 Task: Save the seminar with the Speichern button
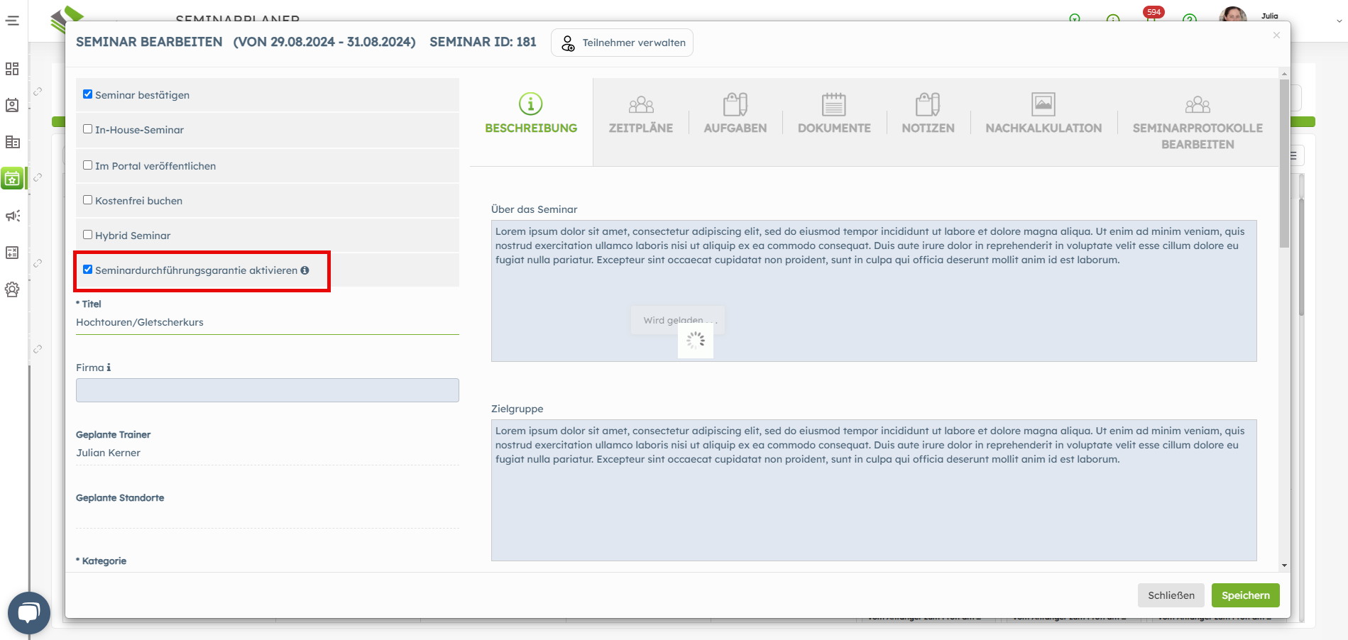[1245, 595]
